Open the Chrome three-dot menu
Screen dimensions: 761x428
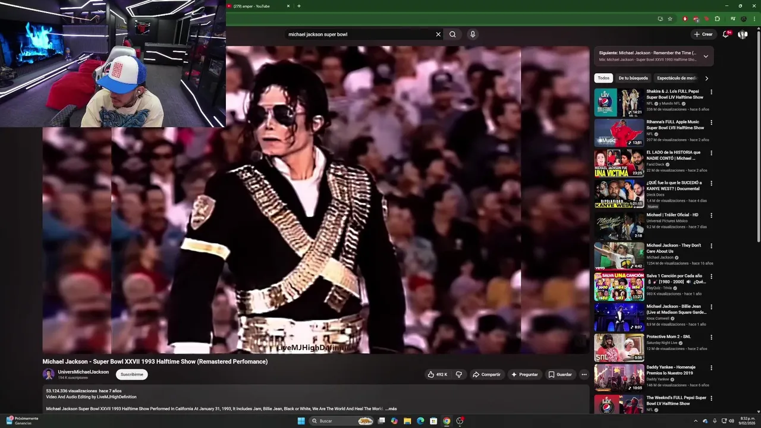tap(754, 19)
